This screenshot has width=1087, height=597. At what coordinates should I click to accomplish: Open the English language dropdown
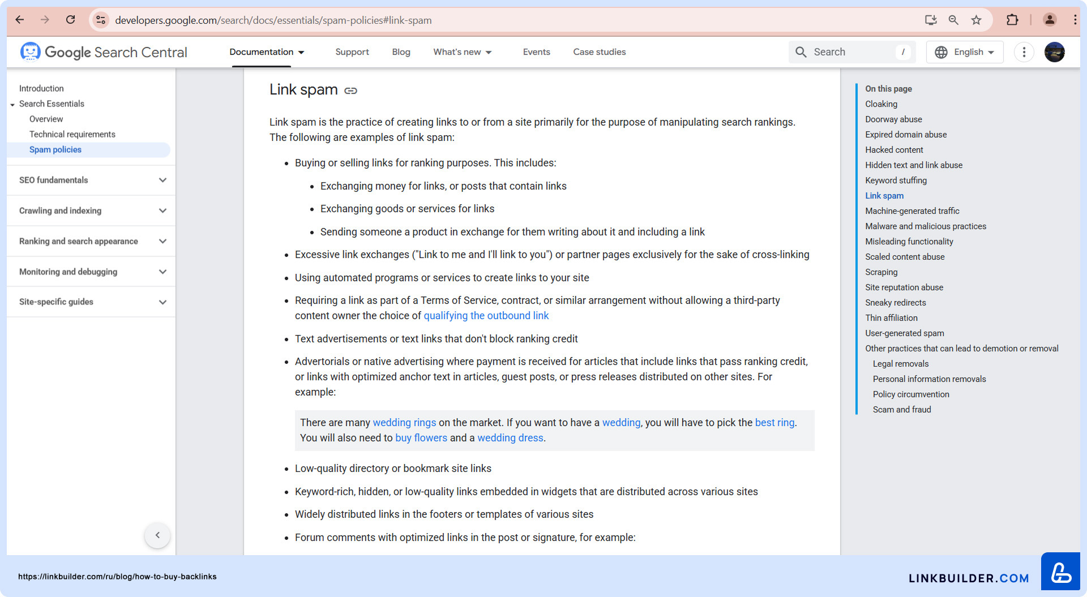tap(965, 52)
